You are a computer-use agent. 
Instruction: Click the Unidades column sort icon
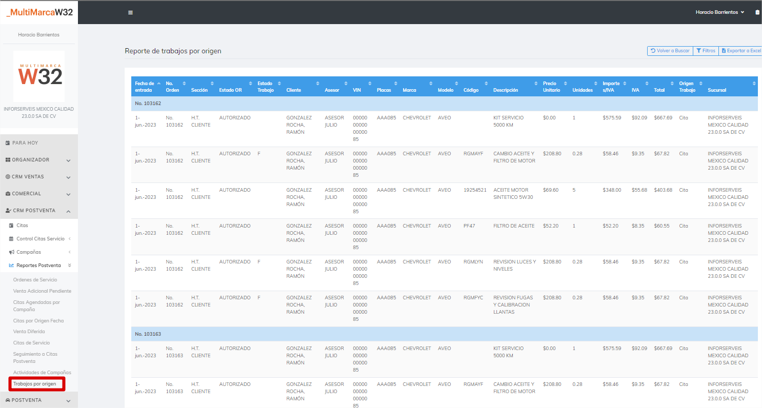(x=596, y=84)
